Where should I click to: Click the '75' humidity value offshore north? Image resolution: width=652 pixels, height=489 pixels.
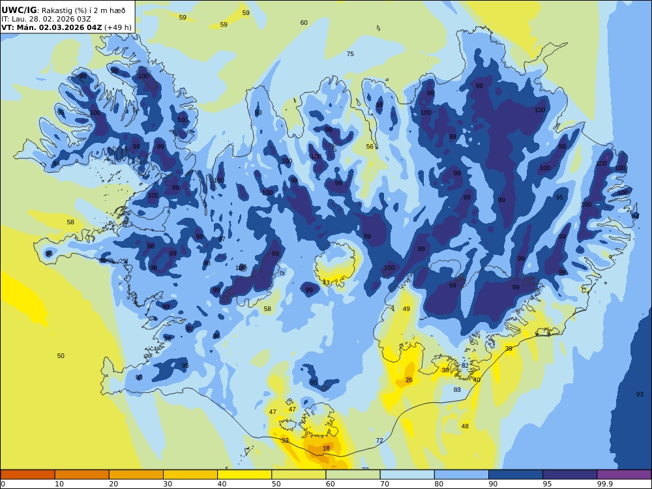350,53
